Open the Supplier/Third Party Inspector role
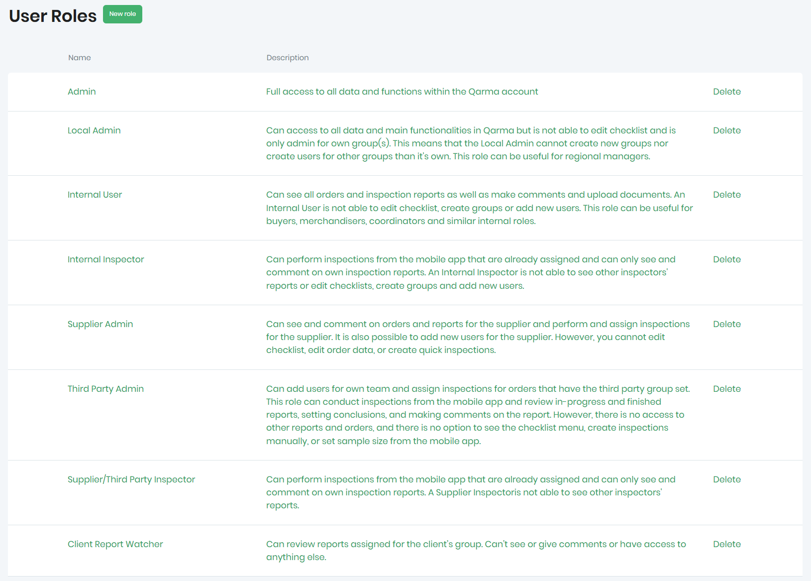The height and width of the screenshot is (581, 811). [131, 479]
